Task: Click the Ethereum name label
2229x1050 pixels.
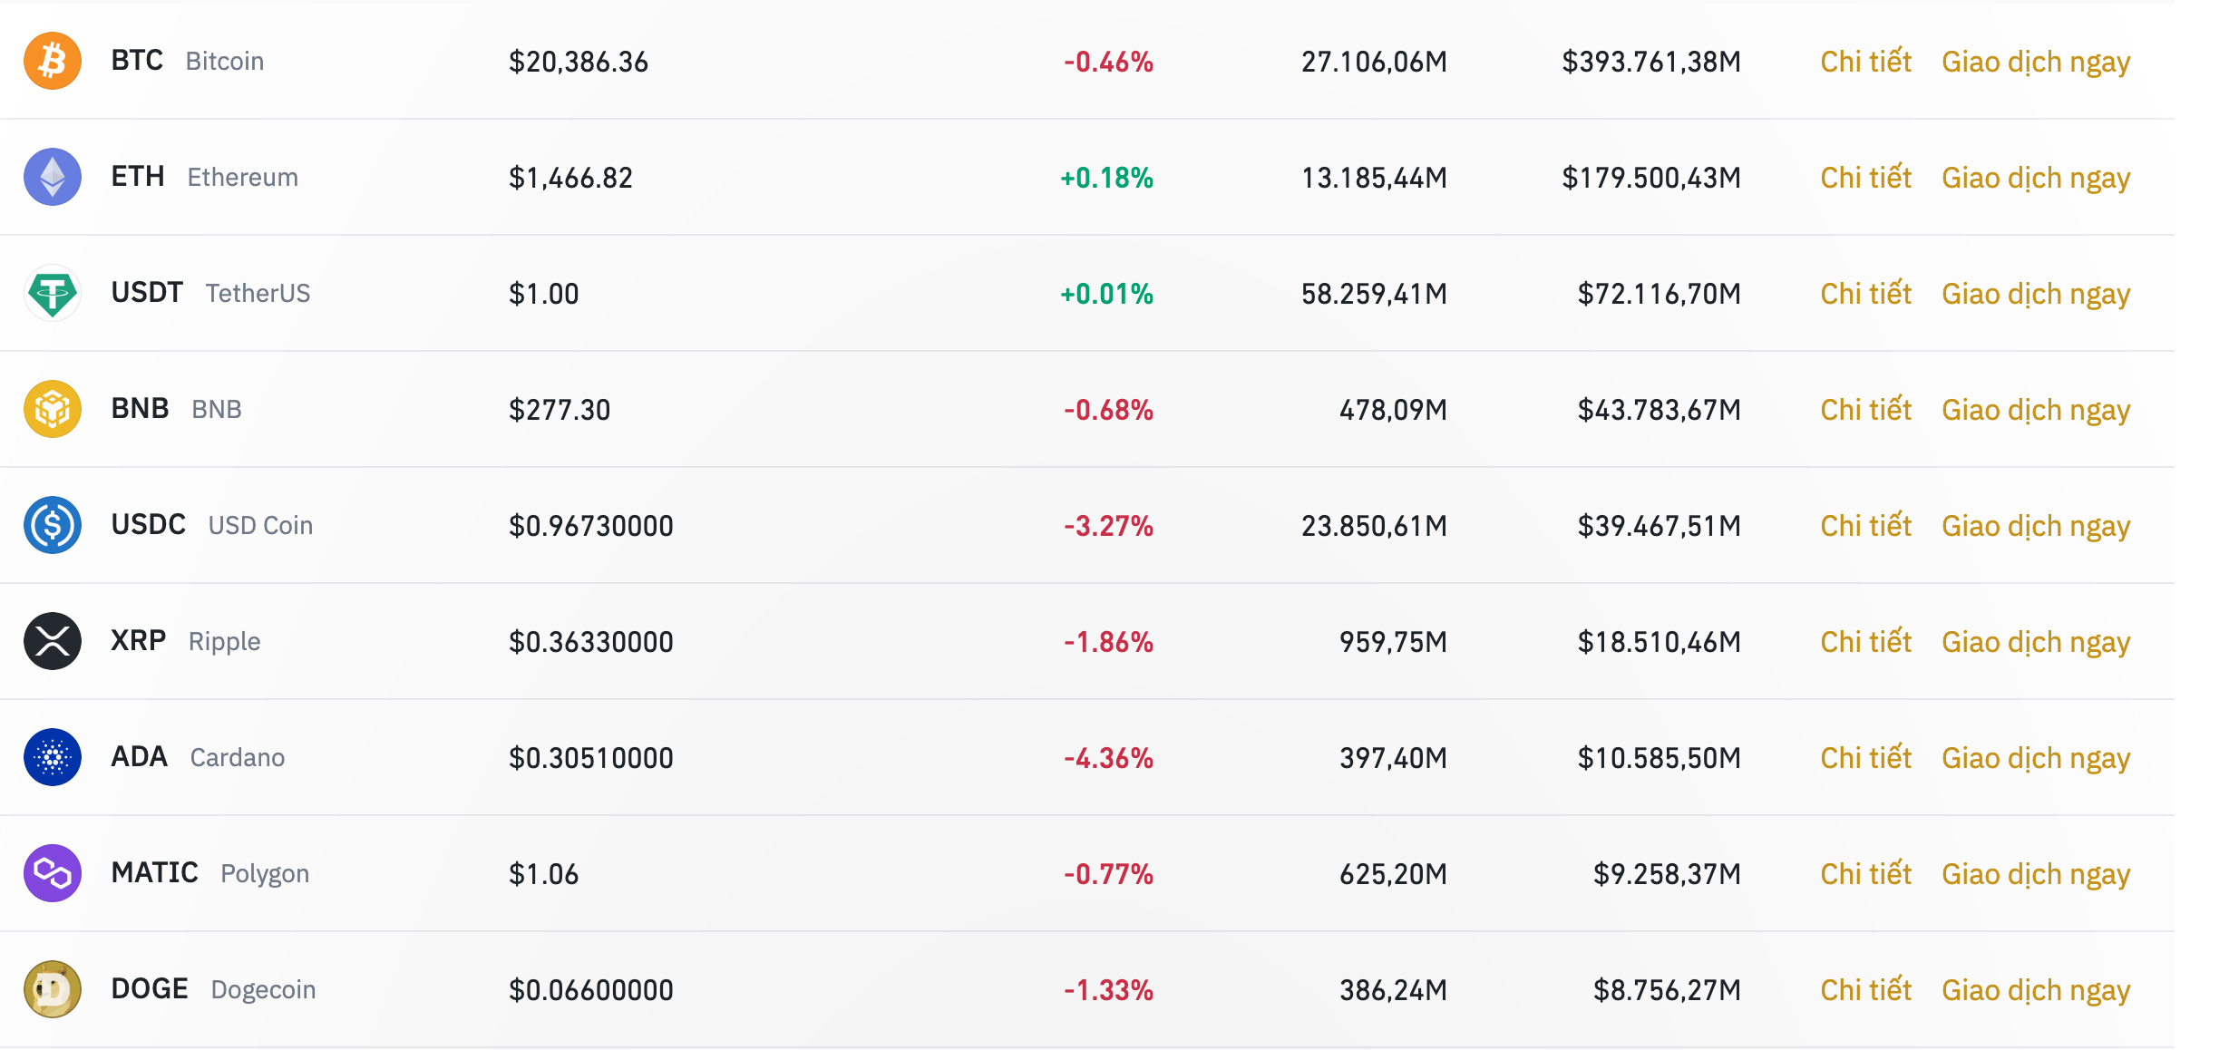Action: coord(243,177)
